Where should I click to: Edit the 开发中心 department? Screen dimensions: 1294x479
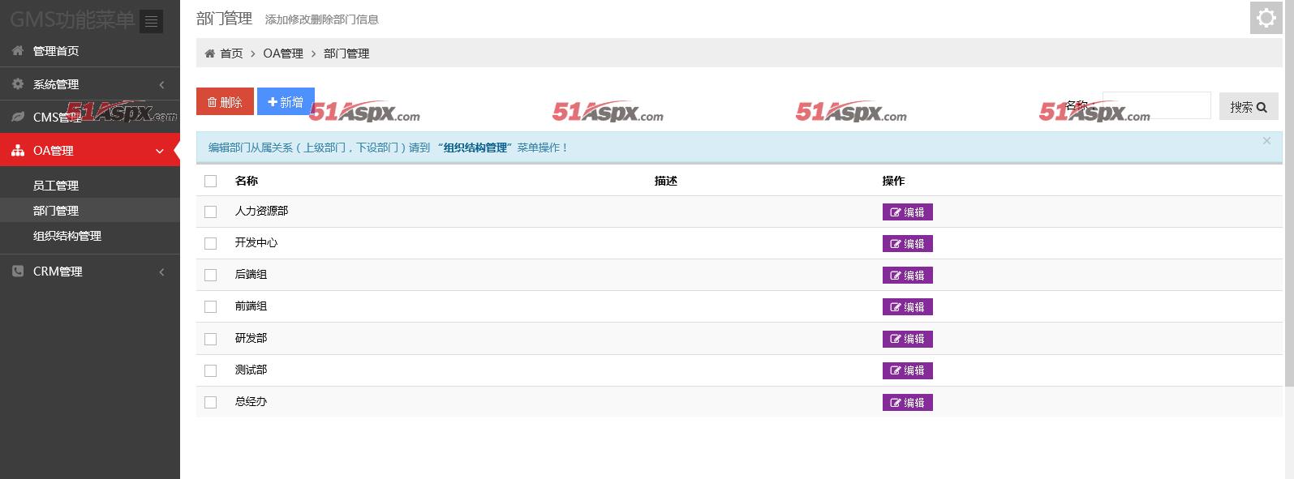[x=908, y=244]
